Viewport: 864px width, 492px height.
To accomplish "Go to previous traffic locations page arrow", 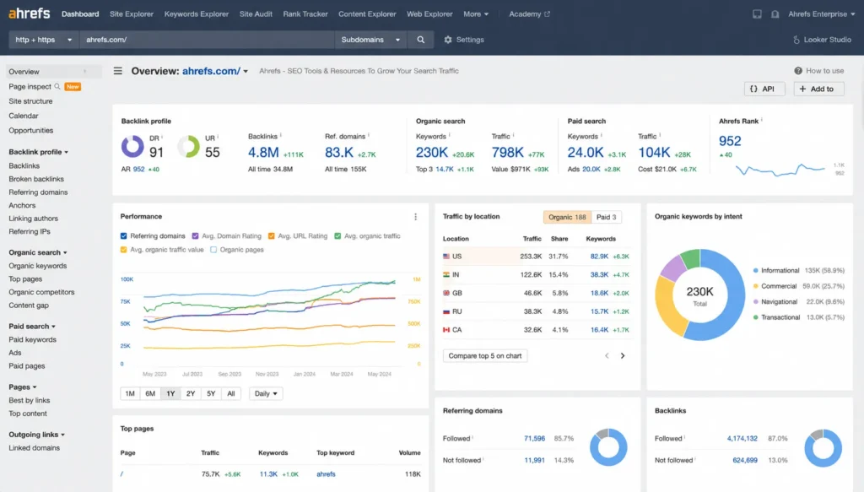I will coord(607,356).
